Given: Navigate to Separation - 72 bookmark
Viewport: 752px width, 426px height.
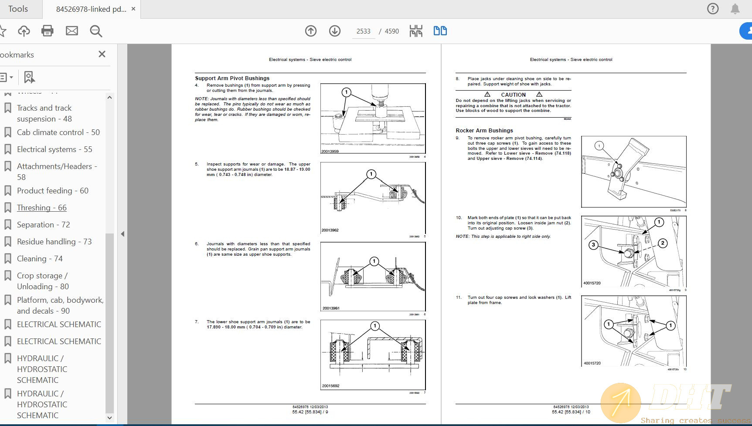Looking at the screenshot, I should 44,225.
